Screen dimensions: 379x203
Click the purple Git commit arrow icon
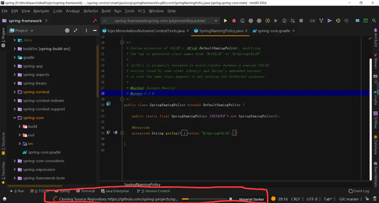click(329, 20)
